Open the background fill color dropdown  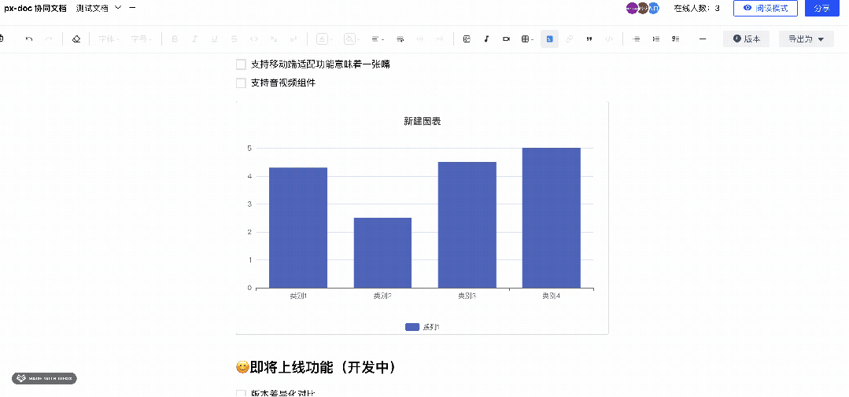[352, 39]
